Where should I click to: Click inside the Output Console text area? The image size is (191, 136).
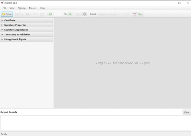[95, 123]
